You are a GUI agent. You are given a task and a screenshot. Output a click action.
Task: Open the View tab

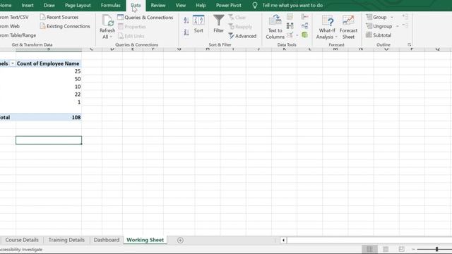(x=181, y=5)
